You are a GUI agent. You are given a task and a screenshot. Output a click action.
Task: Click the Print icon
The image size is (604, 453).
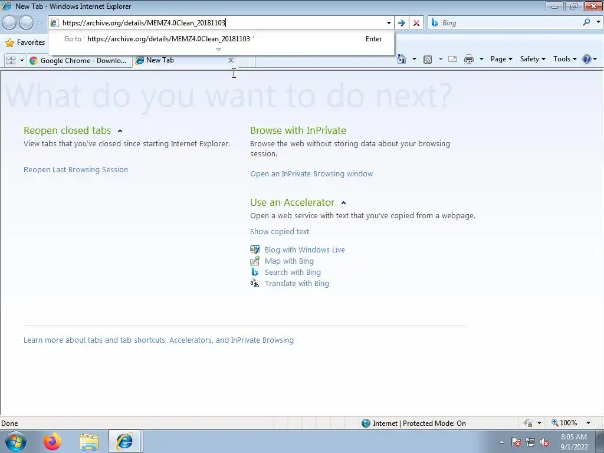469,59
